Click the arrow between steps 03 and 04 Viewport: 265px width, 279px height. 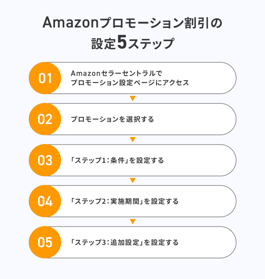click(133, 180)
